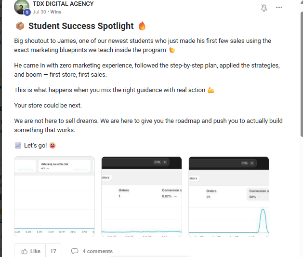Open the three-dot post options menu

pos(279,8)
